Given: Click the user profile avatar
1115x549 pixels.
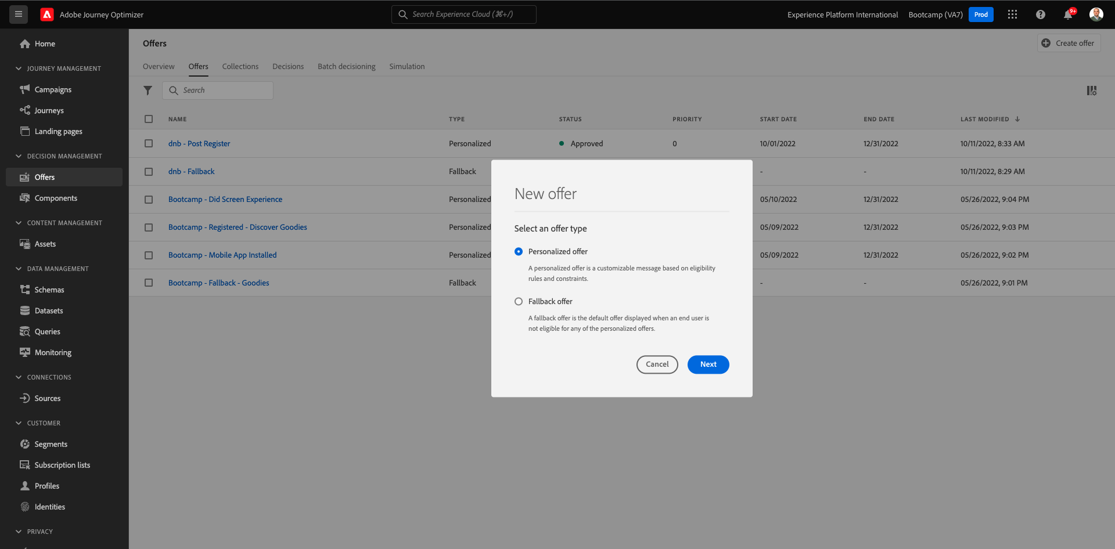Looking at the screenshot, I should point(1096,15).
